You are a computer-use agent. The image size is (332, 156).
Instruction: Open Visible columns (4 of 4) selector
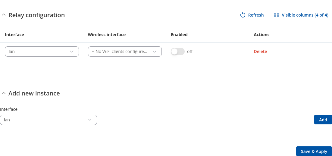click(305, 15)
